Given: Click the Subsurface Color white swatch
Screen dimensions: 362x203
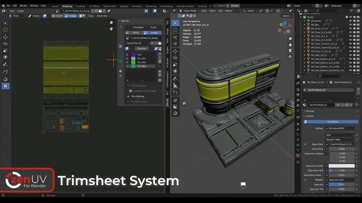Looking at the screenshot, I should click(x=342, y=166).
